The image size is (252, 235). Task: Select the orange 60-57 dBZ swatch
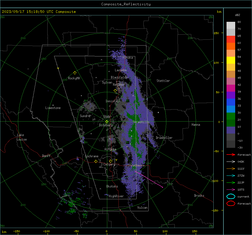(231, 46)
